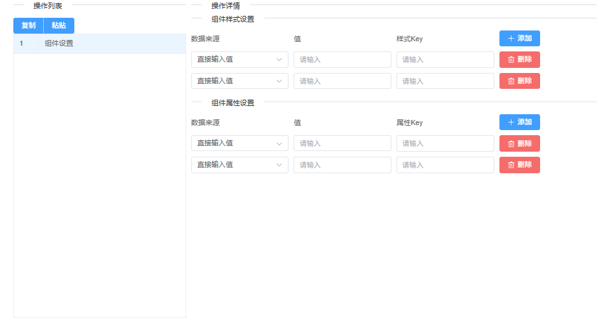Viewport: 610px width, 330px height.
Task: Delete the first 组件样式设置 row
Action: 519,60
